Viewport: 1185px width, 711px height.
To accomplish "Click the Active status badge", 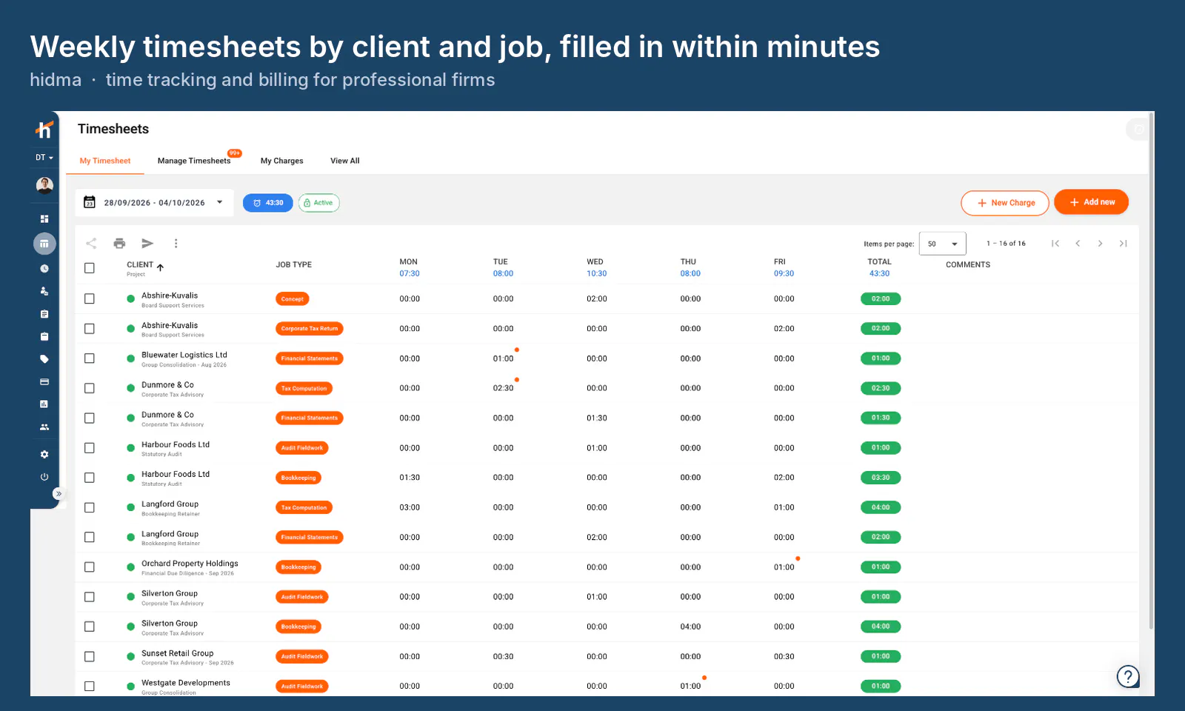I will coord(319,203).
